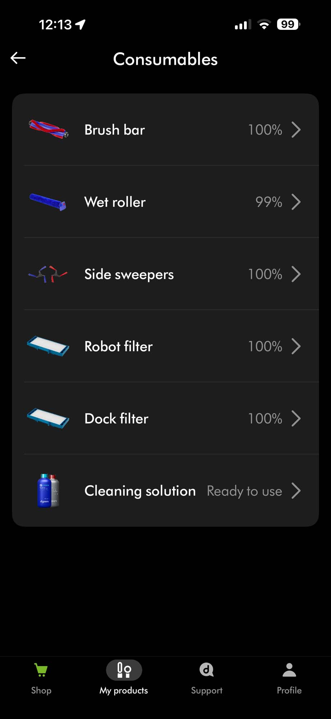Expand Side sweepers details chevron
331x719 pixels.
pos(296,274)
